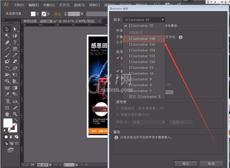Select the Blend tool

point(15,94)
